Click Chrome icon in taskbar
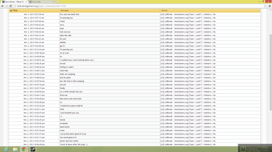Image resolution: width=272 pixels, height=152 pixels. click(24, 149)
